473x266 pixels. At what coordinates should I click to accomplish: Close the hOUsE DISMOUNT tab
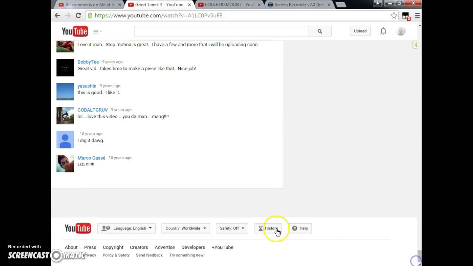click(258, 5)
